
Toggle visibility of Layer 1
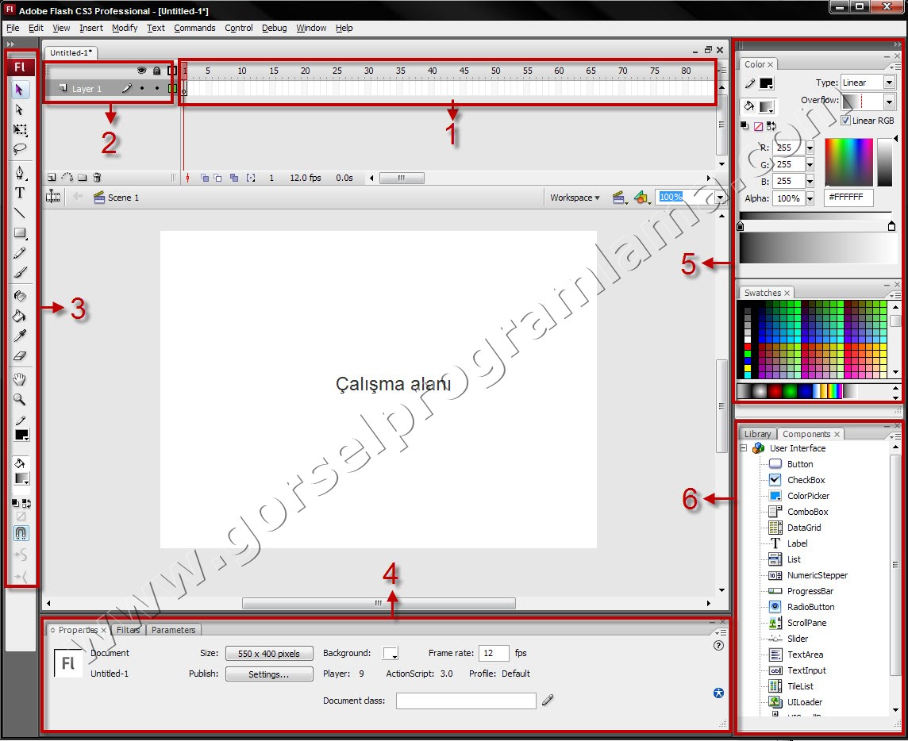142,89
